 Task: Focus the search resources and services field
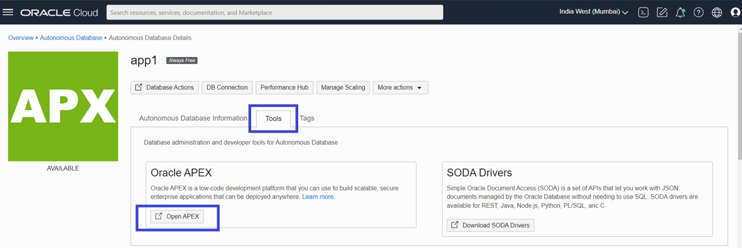click(x=275, y=13)
